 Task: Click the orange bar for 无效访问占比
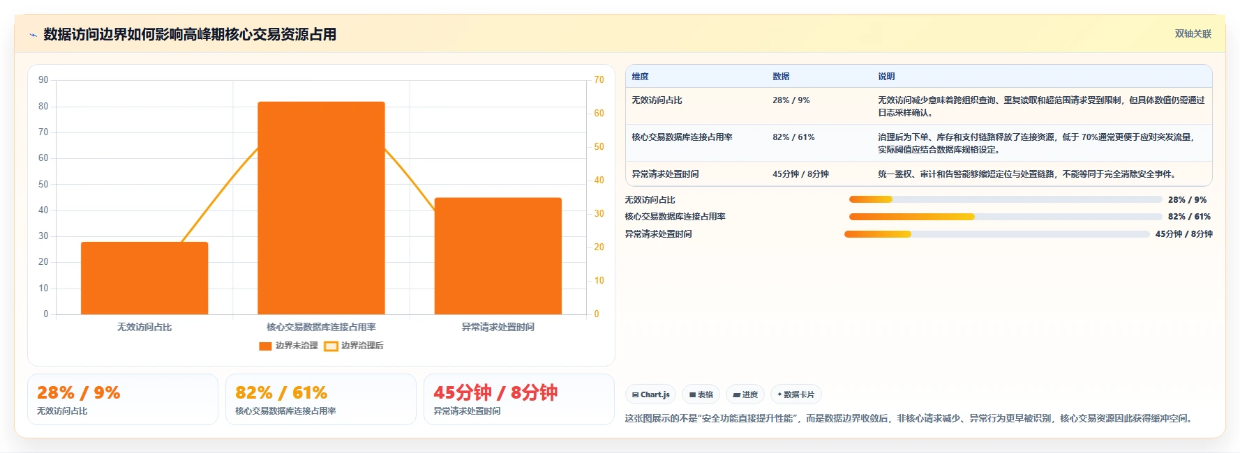click(x=144, y=278)
